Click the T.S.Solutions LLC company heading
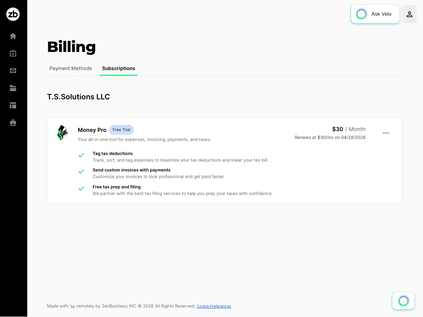Screen dimensions: 423x317 78,97
